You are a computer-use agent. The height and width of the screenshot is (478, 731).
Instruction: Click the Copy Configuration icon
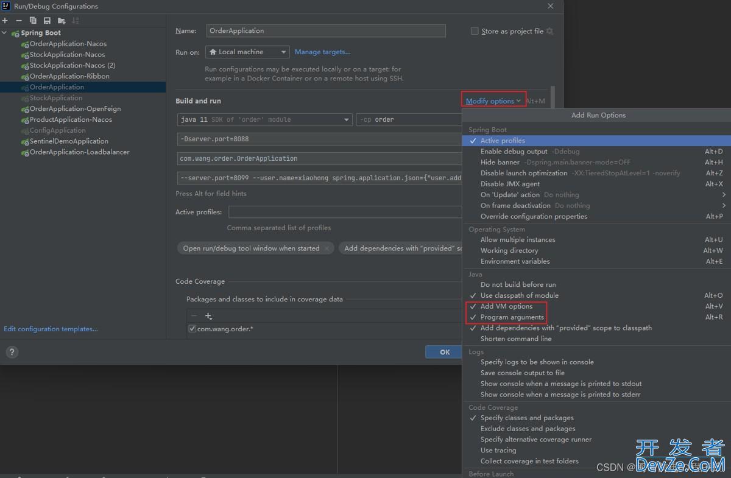coord(33,21)
